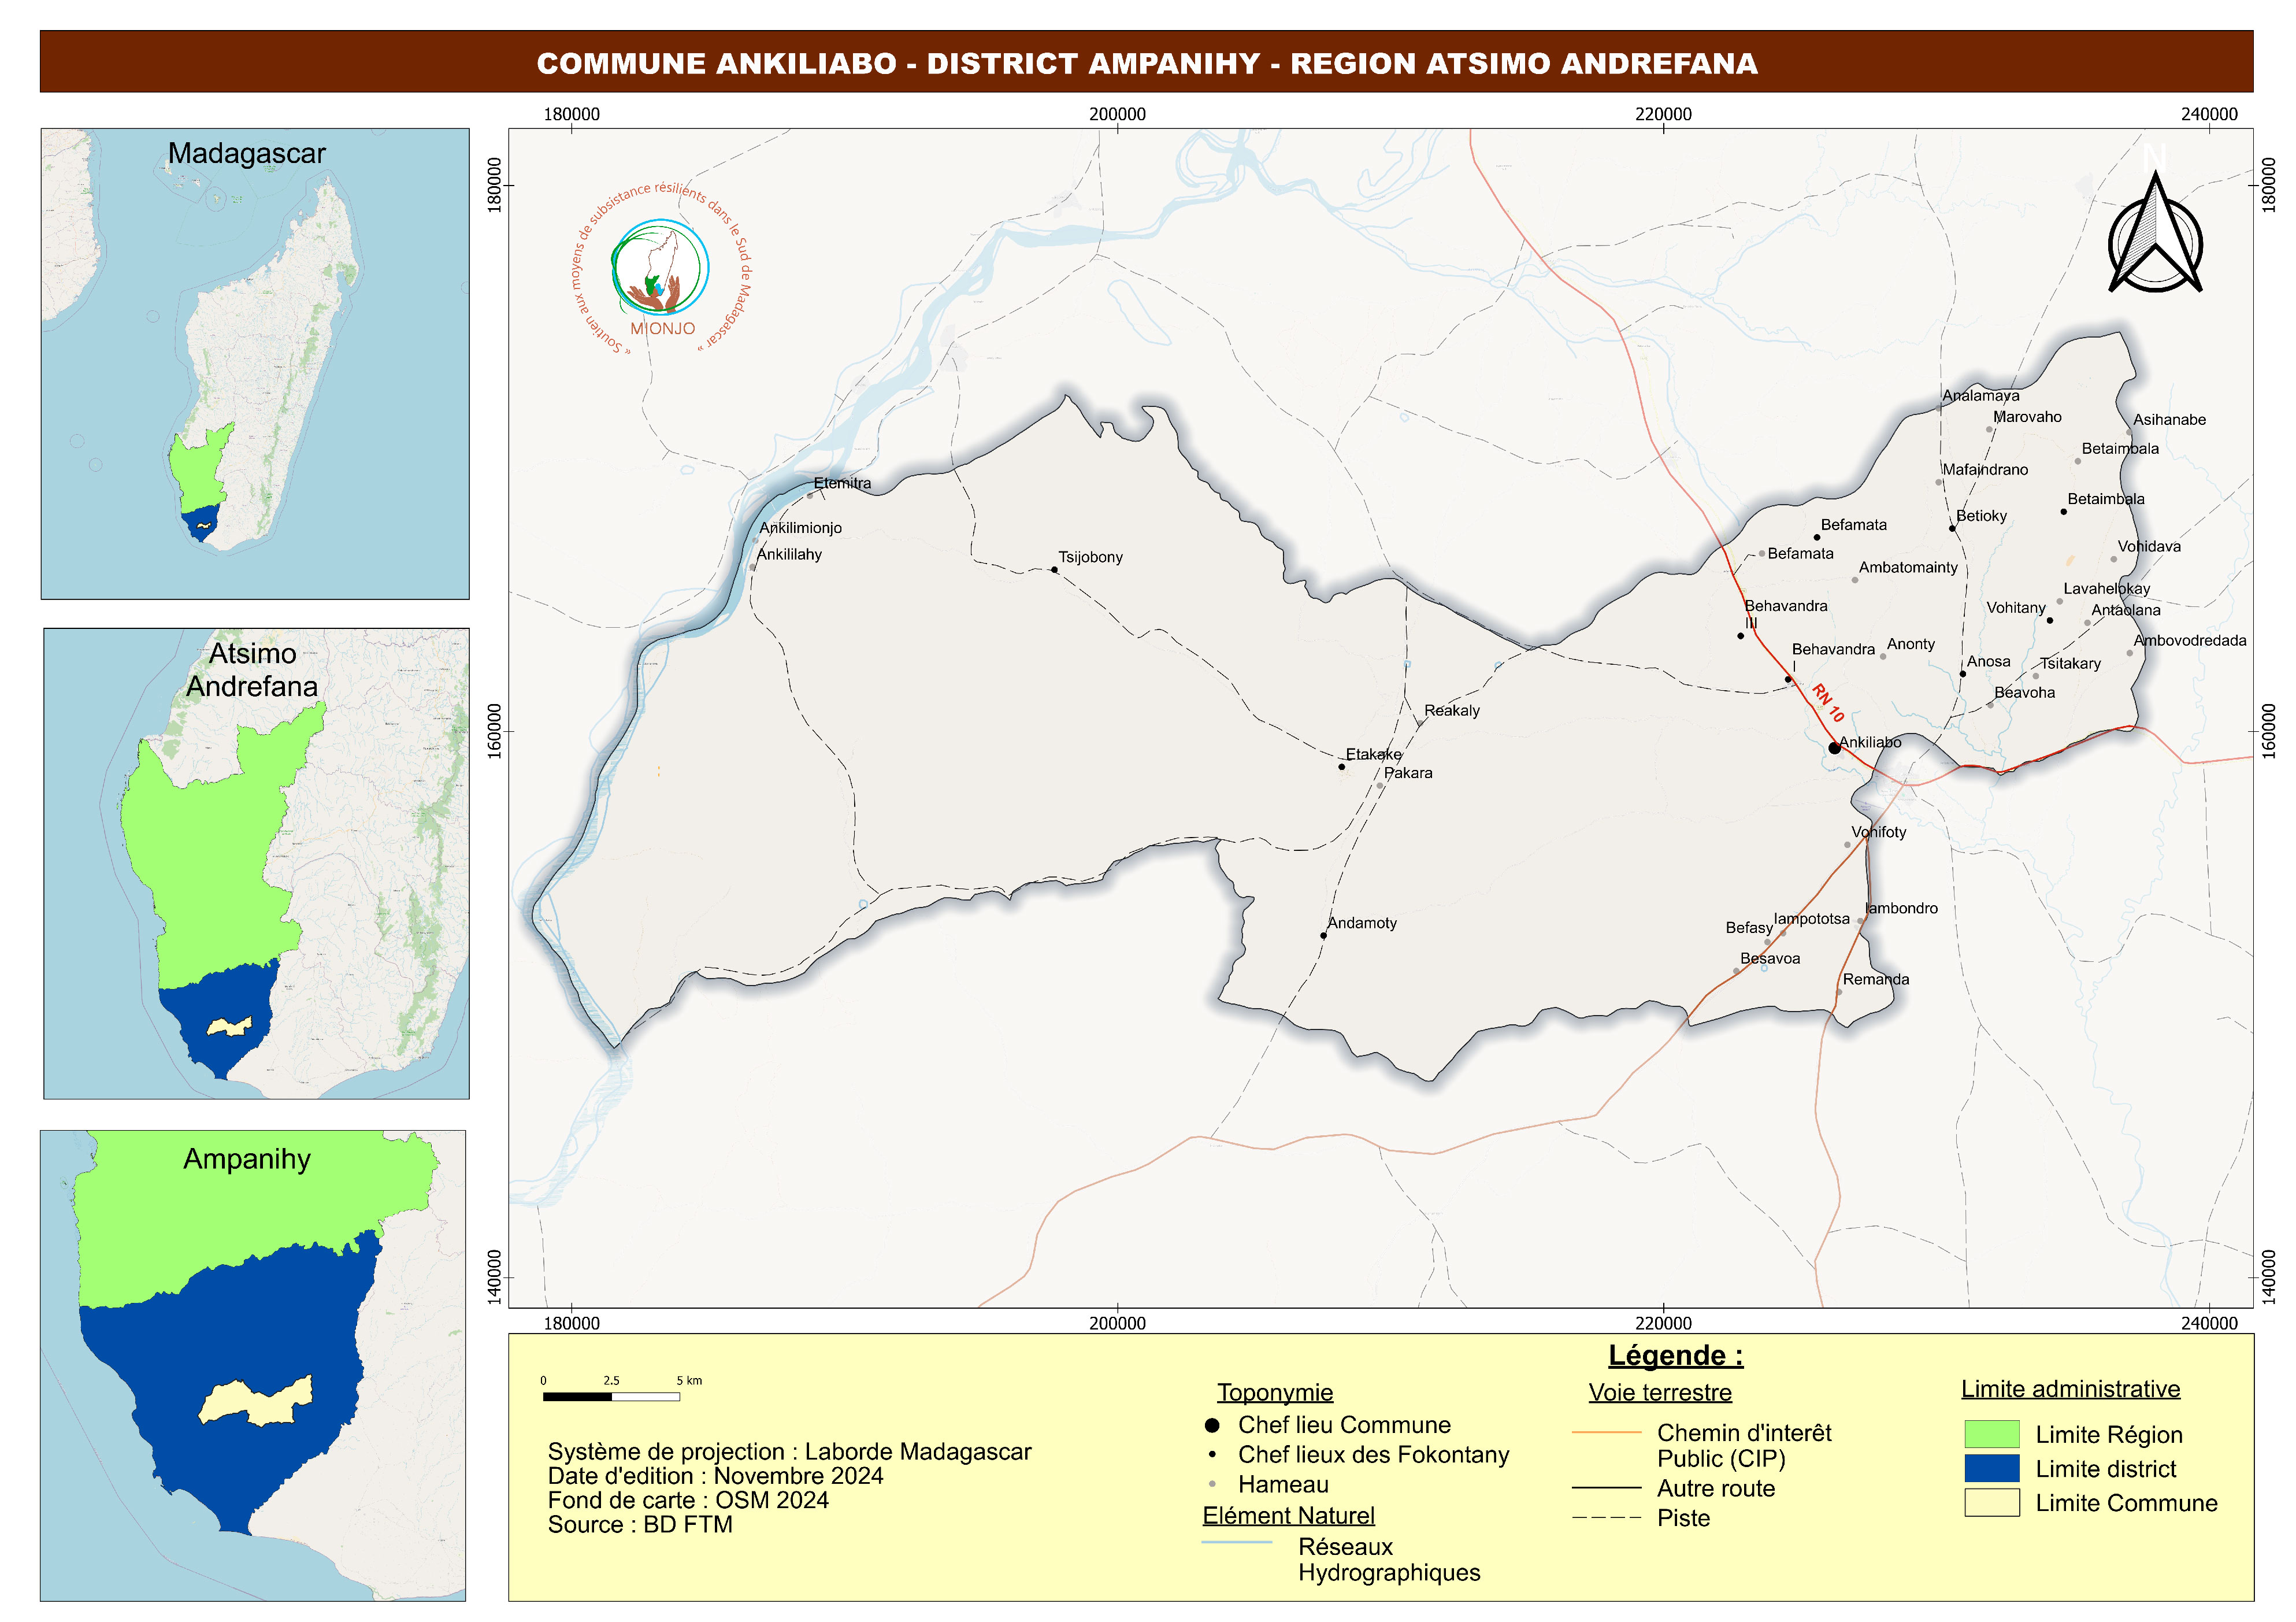Click the Hameau legend dot symbol
The height and width of the screenshot is (1622, 2296).
[x=1212, y=1485]
